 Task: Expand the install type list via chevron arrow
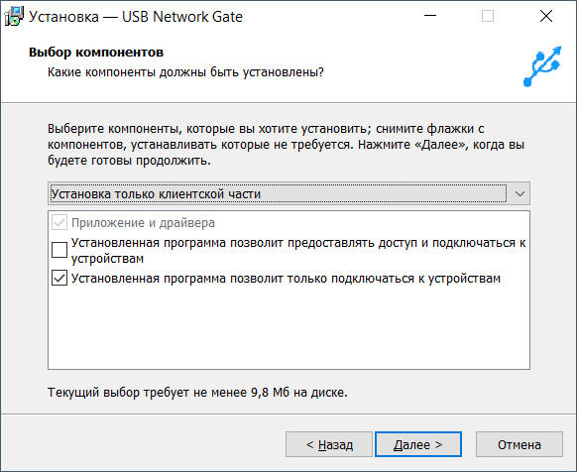click(519, 193)
